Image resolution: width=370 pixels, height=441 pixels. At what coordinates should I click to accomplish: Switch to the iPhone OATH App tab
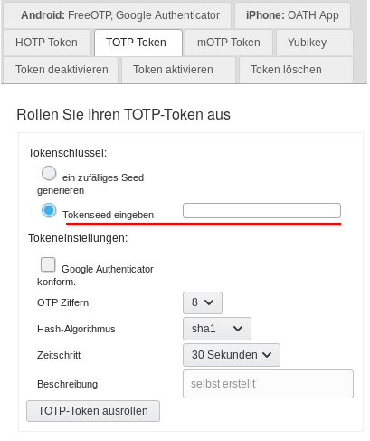tap(292, 15)
